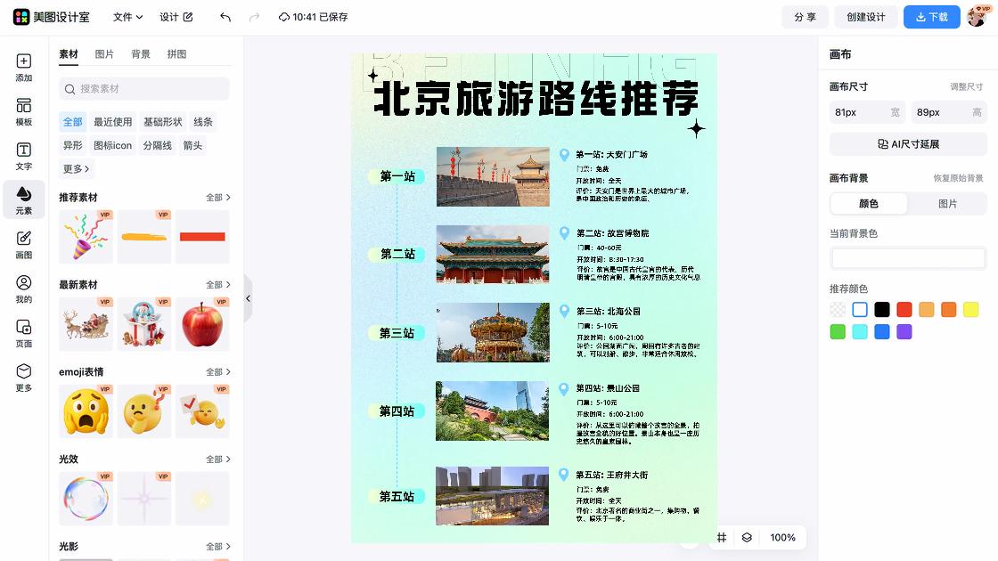Screen dimensions: 998x561
Task: Click the 美图设计室 logo
Action: click(52, 17)
